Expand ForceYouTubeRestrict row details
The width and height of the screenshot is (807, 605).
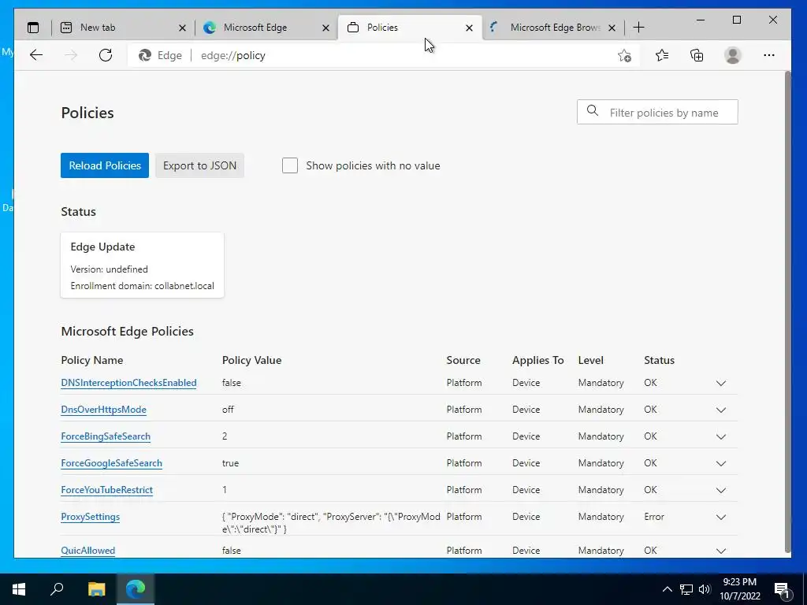(721, 490)
